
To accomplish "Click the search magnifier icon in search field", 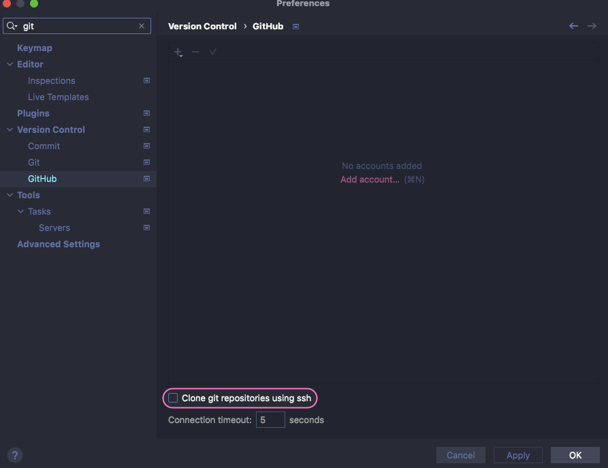I will tap(12, 26).
